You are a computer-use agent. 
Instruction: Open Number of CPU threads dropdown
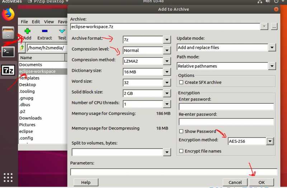[x=167, y=104]
